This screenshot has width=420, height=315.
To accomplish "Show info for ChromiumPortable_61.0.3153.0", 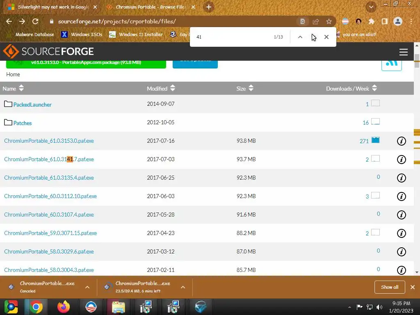I will pos(401,141).
